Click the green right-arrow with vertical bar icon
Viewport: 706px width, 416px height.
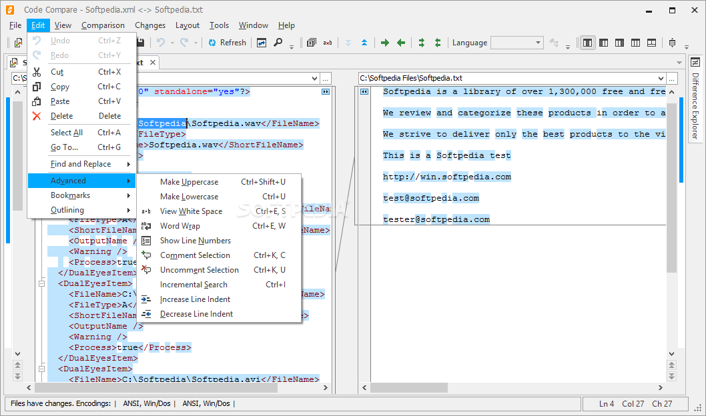pos(422,43)
